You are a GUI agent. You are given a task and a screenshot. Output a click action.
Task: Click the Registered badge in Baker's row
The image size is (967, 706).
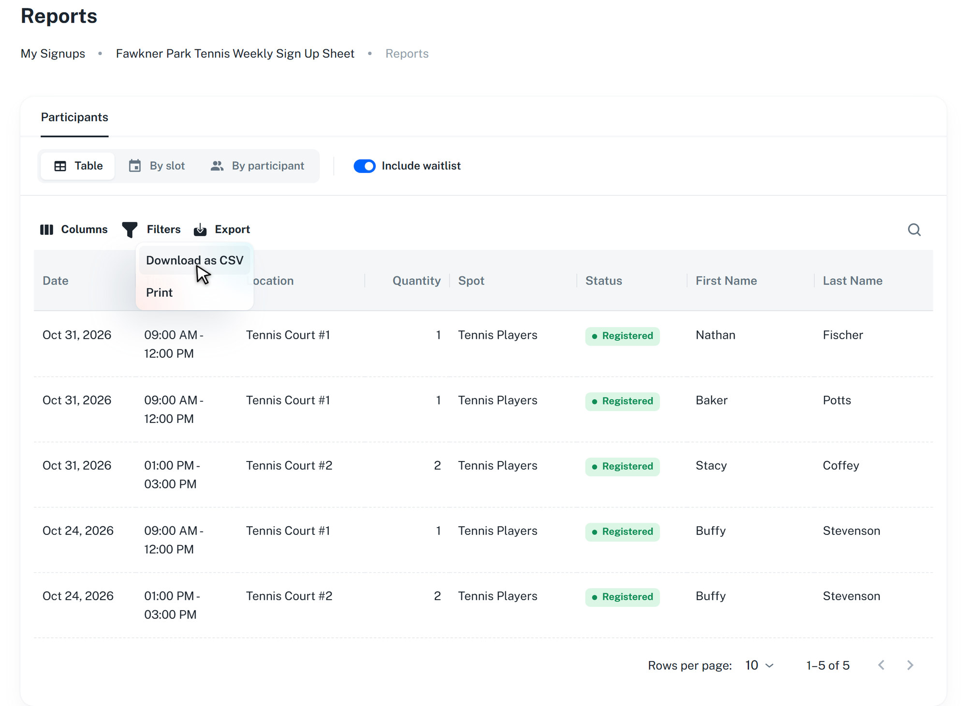tap(622, 401)
